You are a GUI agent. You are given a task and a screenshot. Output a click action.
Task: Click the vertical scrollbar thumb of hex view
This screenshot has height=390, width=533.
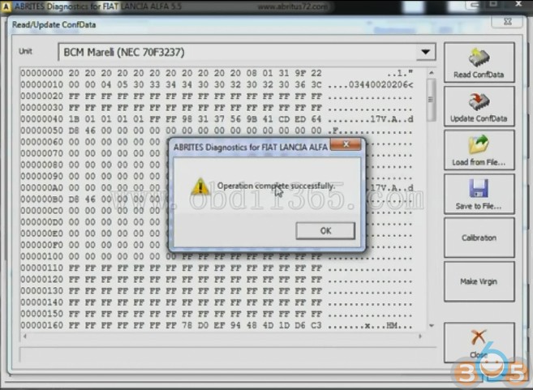click(431, 100)
